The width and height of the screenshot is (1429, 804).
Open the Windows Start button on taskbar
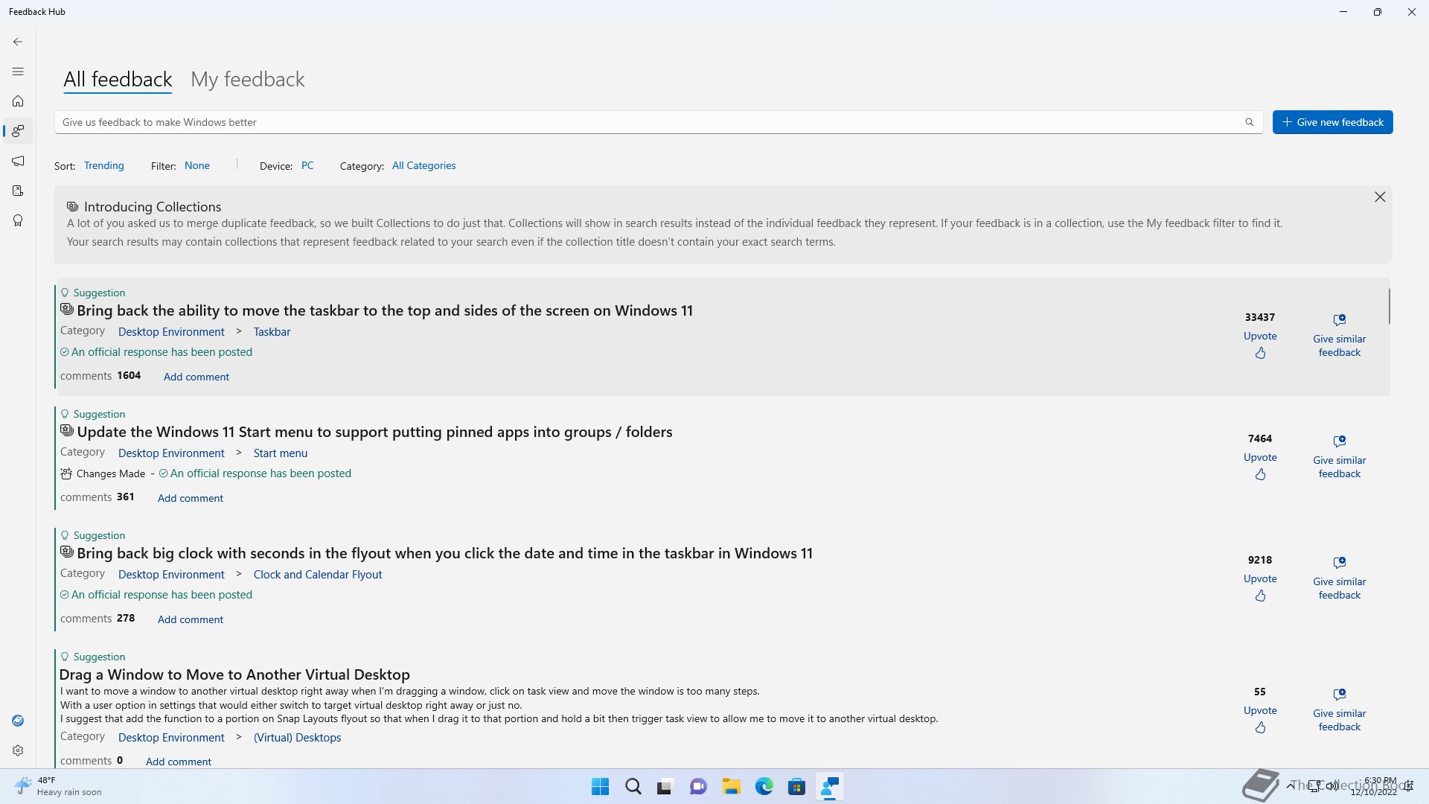pos(600,787)
